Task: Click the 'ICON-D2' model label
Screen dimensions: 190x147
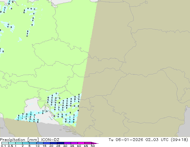Action: (x=50, y=140)
